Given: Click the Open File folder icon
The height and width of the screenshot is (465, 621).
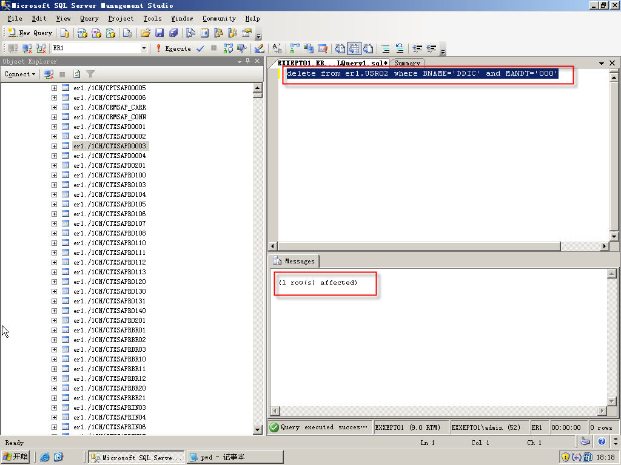Looking at the screenshot, I should click(x=146, y=33).
